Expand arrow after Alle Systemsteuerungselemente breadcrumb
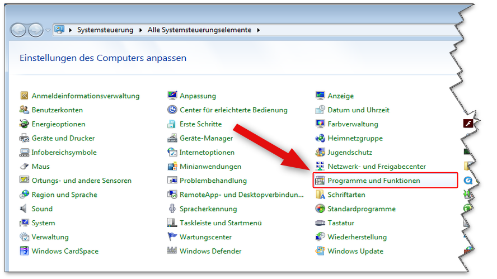 click(259, 30)
